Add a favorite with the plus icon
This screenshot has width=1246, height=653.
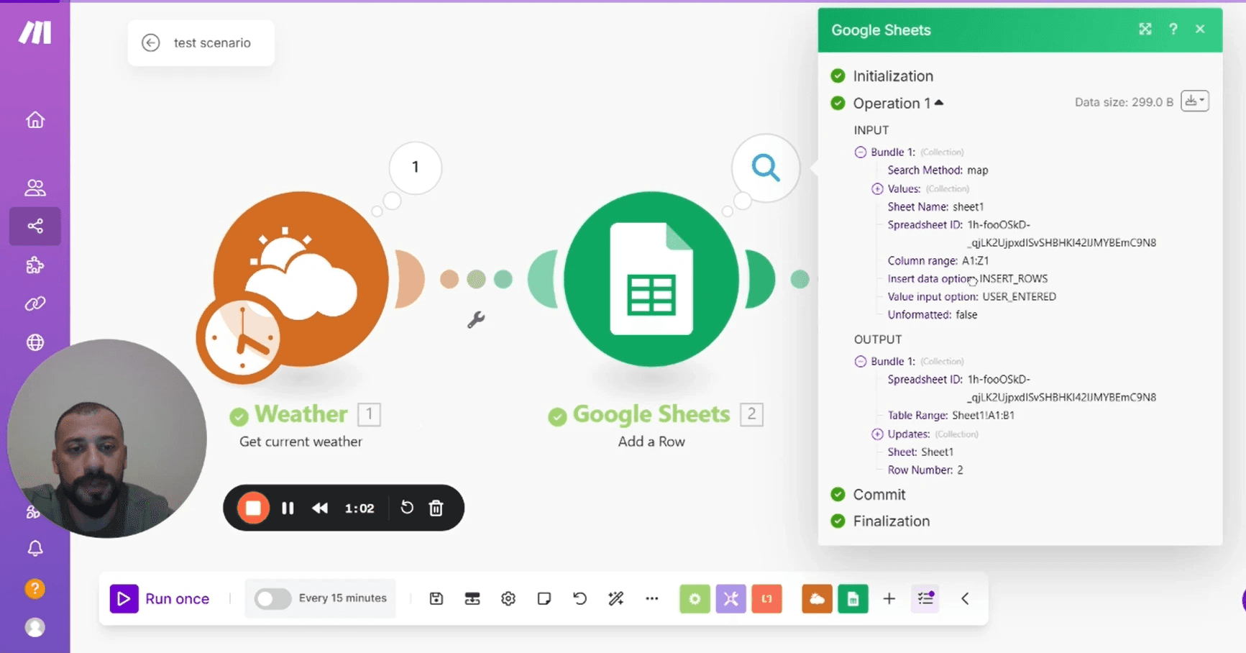click(x=889, y=598)
